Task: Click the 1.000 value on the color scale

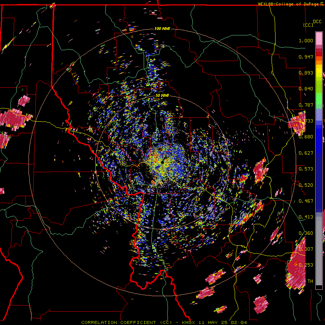Action: (x=306, y=40)
